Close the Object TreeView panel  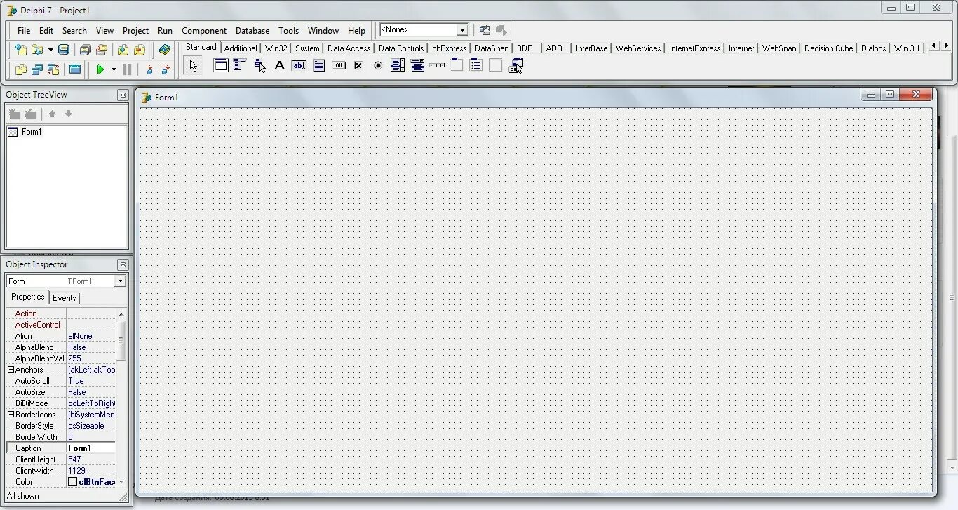[123, 95]
